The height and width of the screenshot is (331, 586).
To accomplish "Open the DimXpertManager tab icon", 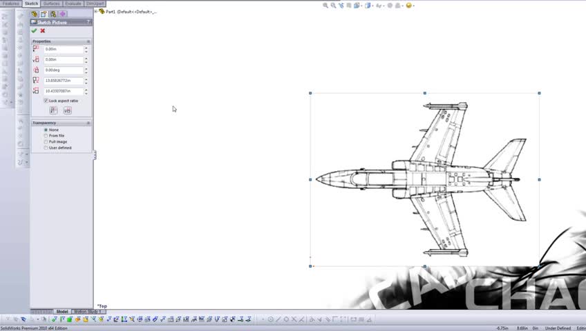I will (62, 14).
